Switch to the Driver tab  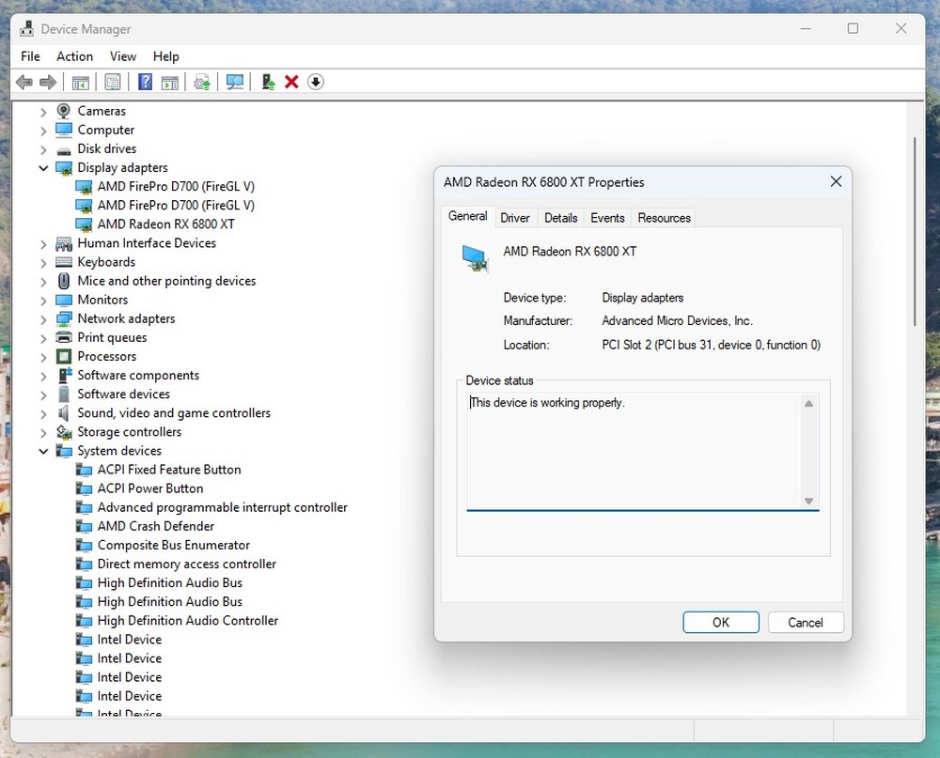(515, 218)
